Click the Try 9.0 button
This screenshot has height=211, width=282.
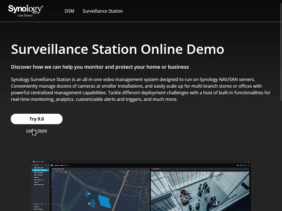coord(37,119)
